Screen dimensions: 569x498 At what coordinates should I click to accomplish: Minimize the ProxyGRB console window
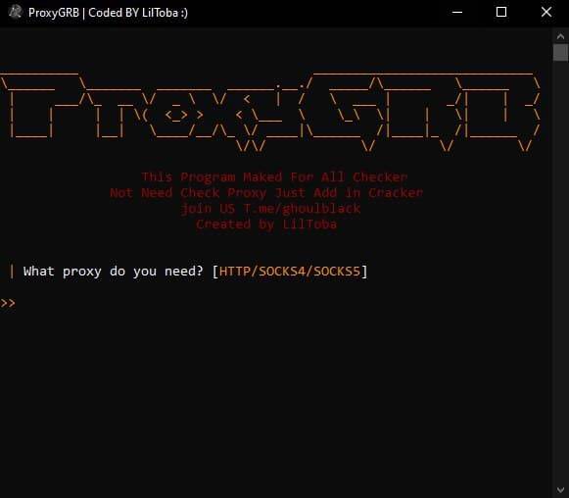pyautogui.click(x=457, y=12)
